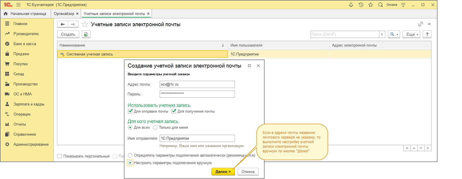Image resolution: width=462 pixels, height=179 pixels.
Task: Add page to favorites with star icon
Action: click(x=85, y=24)
